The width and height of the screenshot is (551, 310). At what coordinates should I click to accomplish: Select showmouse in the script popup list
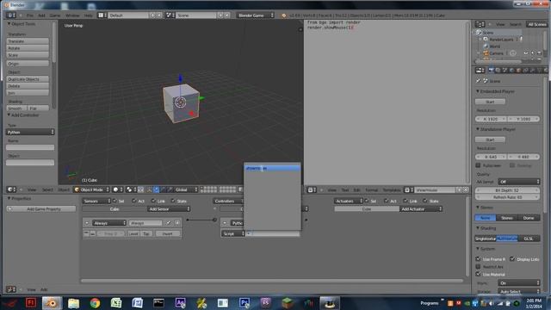click(272, 169)
